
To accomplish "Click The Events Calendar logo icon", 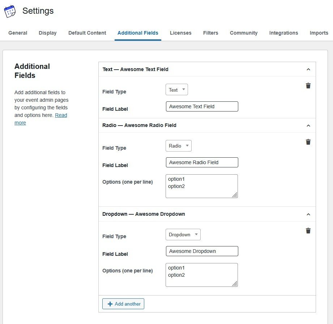I will point(10,11).
